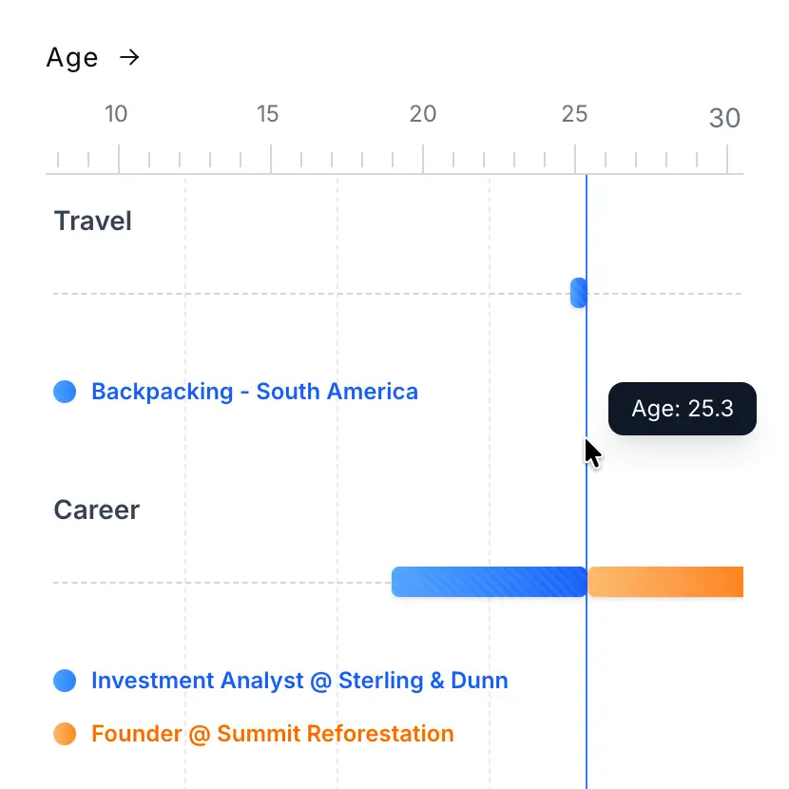Viewport: 789px width, 789px height.
Task: Click age 10 on the ruler
Action: (116, 115)
